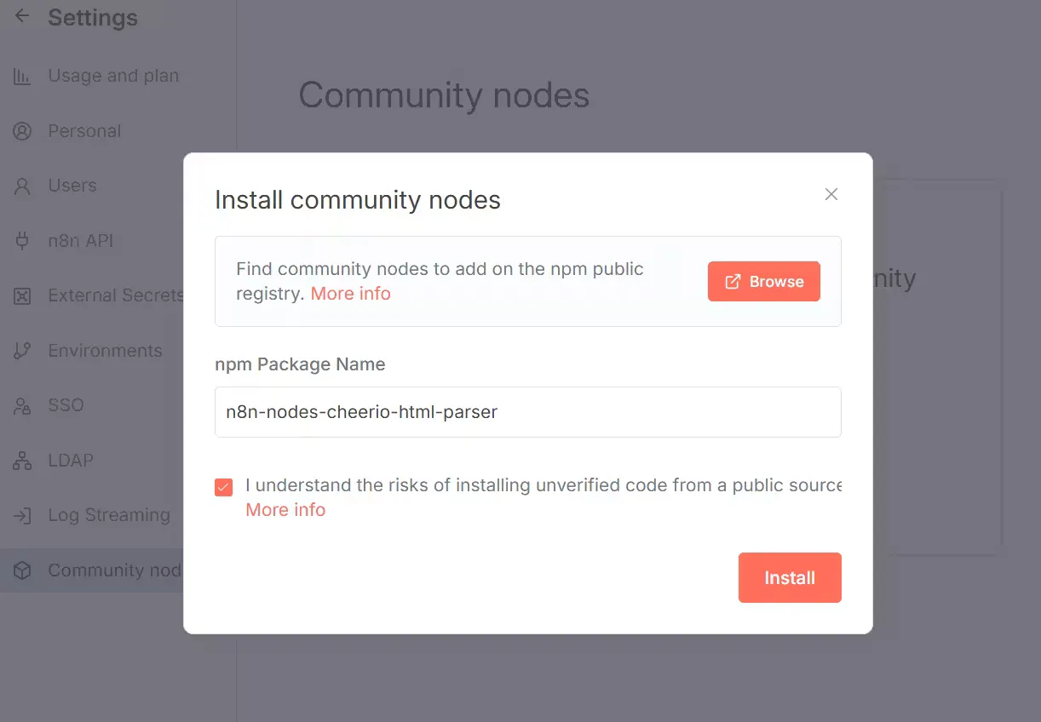Open the Log Streaming icon
1041x722 pixels.
[x=23, y=515]
